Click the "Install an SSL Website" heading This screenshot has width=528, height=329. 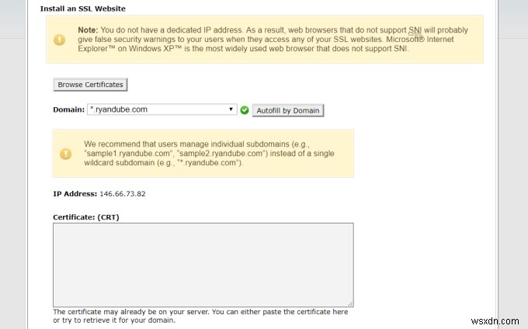click(x=82, y=9)
